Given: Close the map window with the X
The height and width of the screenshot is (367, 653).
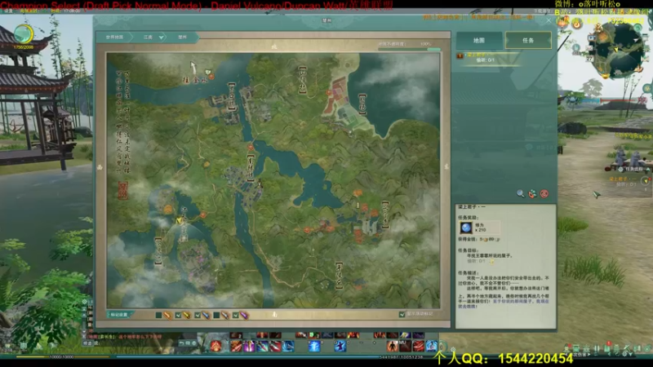Looking at the screenshot, I should [549, 20].
